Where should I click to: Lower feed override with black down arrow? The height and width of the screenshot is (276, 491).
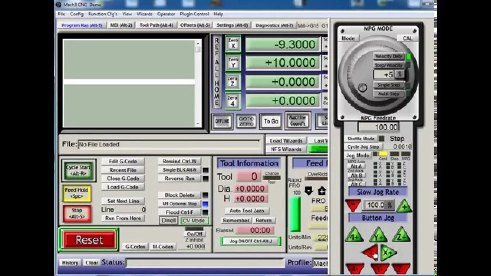309,191
